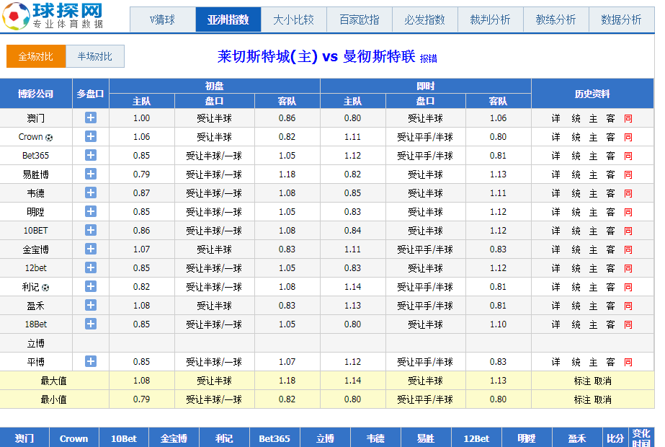Click the 澳门 bottom table header
Screen dimensions: 665x447
(24, 438)
